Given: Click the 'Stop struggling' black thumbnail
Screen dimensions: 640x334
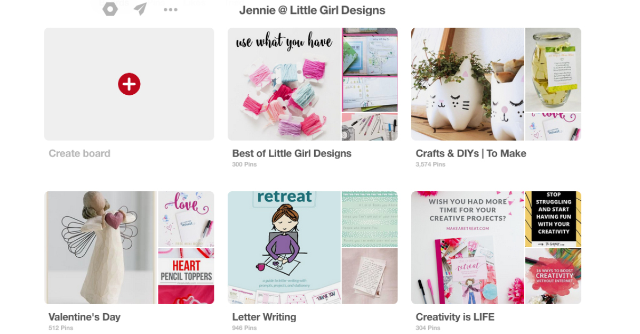Looking at the screenshot, I should 553,219.
